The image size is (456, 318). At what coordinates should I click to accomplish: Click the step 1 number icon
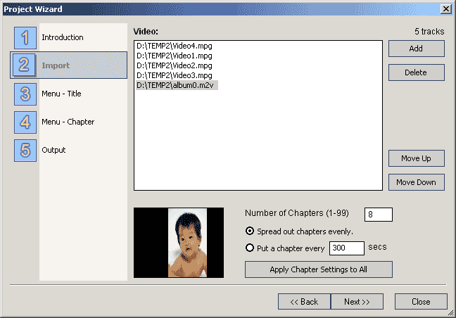pyautogui.click(x=25, y=38)
